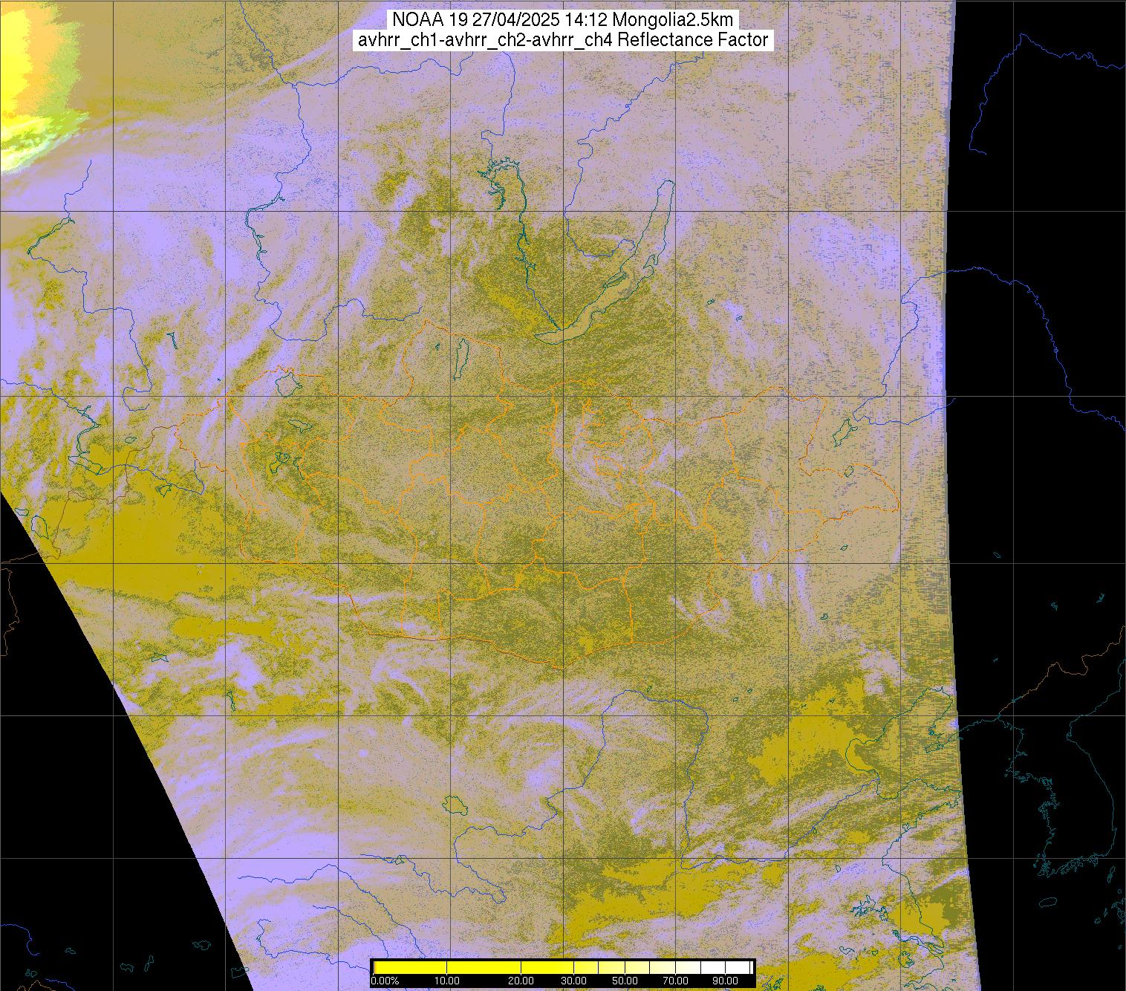Click the '10.00' colorbar label
Viewport: 1126px width, 991px height.
pos(446,981)
